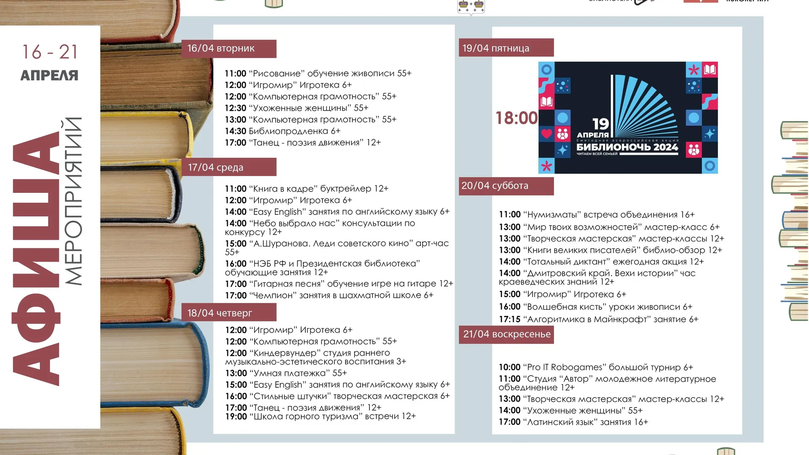Click the Pro IT Robogames tournament entry
Image resolution: width=809 pixels, height=455 pixels.
[596, 367]
